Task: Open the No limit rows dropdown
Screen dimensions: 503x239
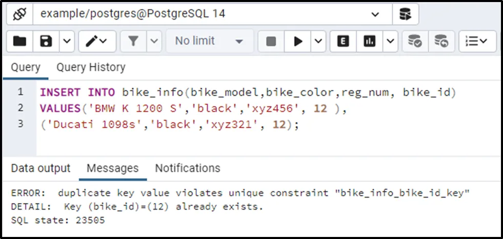Action: click(x=209, y=41)
